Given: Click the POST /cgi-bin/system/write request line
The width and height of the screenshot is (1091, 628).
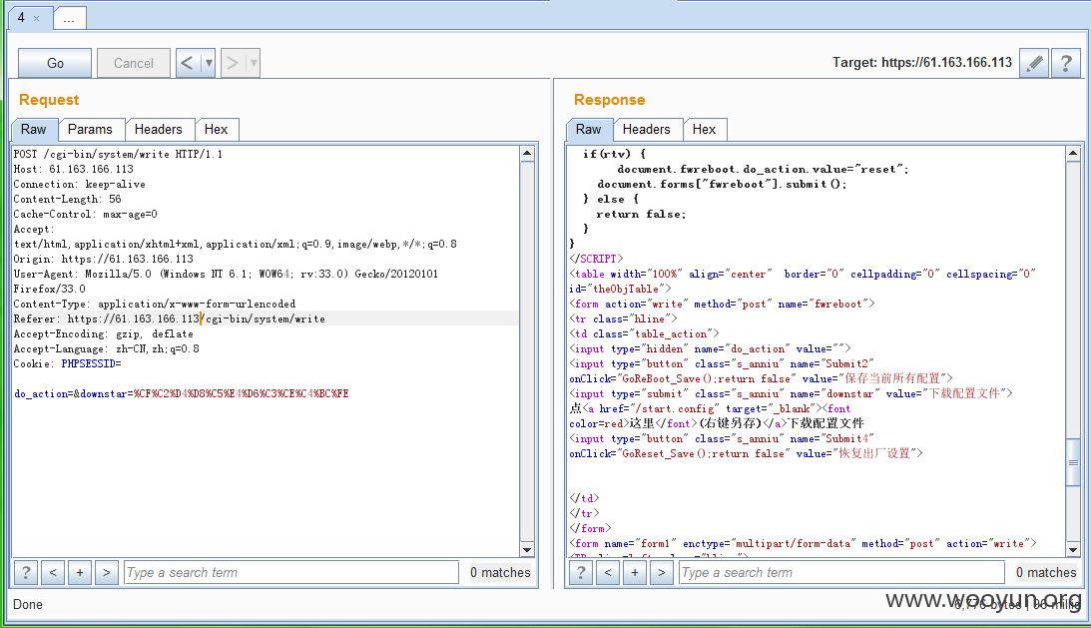Looking at the screenshot, I should click(119, 154).
